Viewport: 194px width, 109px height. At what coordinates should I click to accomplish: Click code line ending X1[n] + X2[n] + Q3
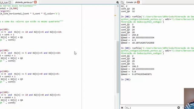12,79
